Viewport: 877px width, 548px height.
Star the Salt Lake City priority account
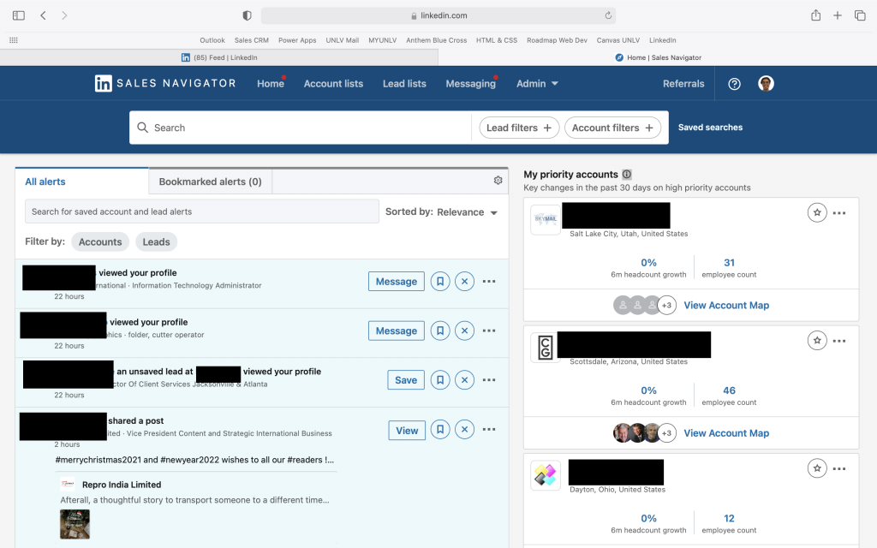(x=817, y=212)
